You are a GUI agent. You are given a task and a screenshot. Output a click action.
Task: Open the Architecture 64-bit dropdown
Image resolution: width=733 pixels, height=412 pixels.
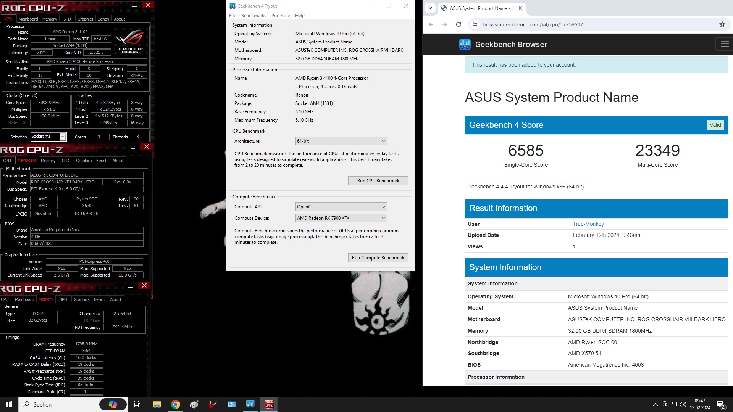coord(341,141)
